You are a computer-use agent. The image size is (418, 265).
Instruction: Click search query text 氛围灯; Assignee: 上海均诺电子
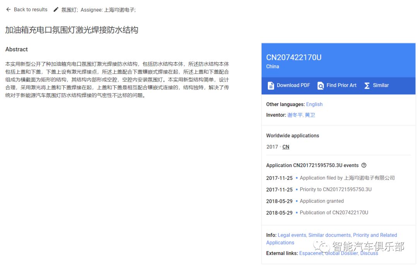coord(98,10)
